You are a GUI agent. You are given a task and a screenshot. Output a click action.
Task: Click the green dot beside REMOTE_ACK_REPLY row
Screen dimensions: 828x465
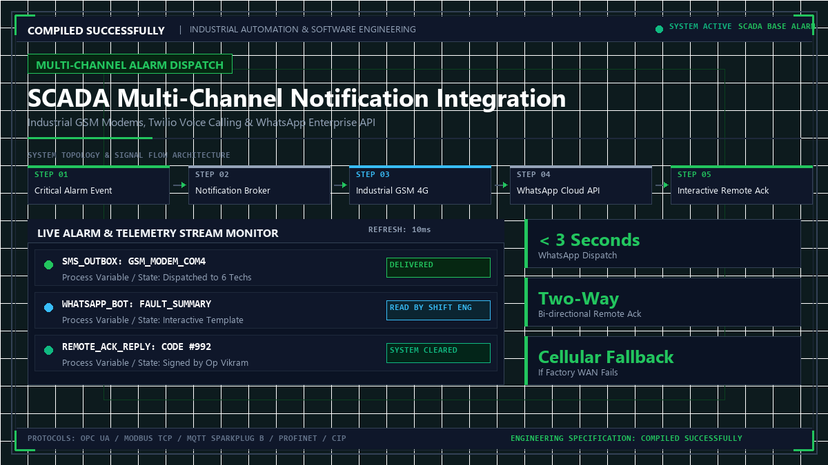[x=48, y=350]
